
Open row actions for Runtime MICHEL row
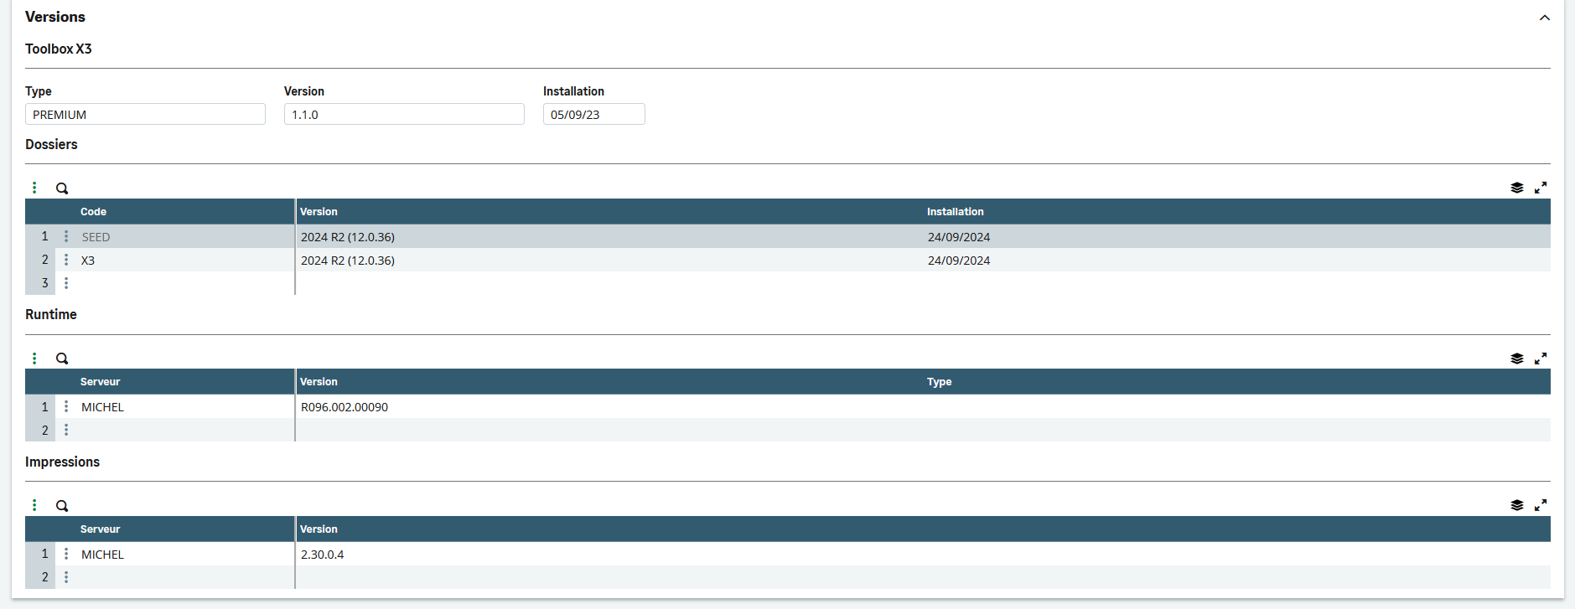pos(66,406)
